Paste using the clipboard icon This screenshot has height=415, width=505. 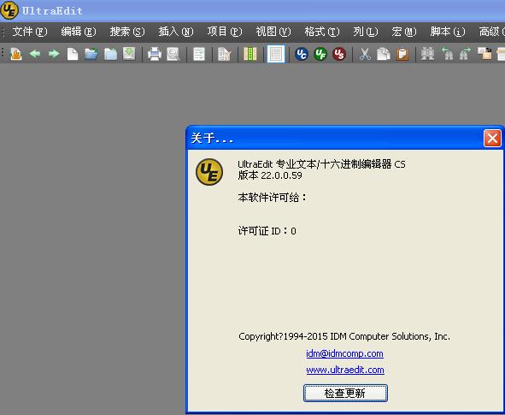point(402,54)
